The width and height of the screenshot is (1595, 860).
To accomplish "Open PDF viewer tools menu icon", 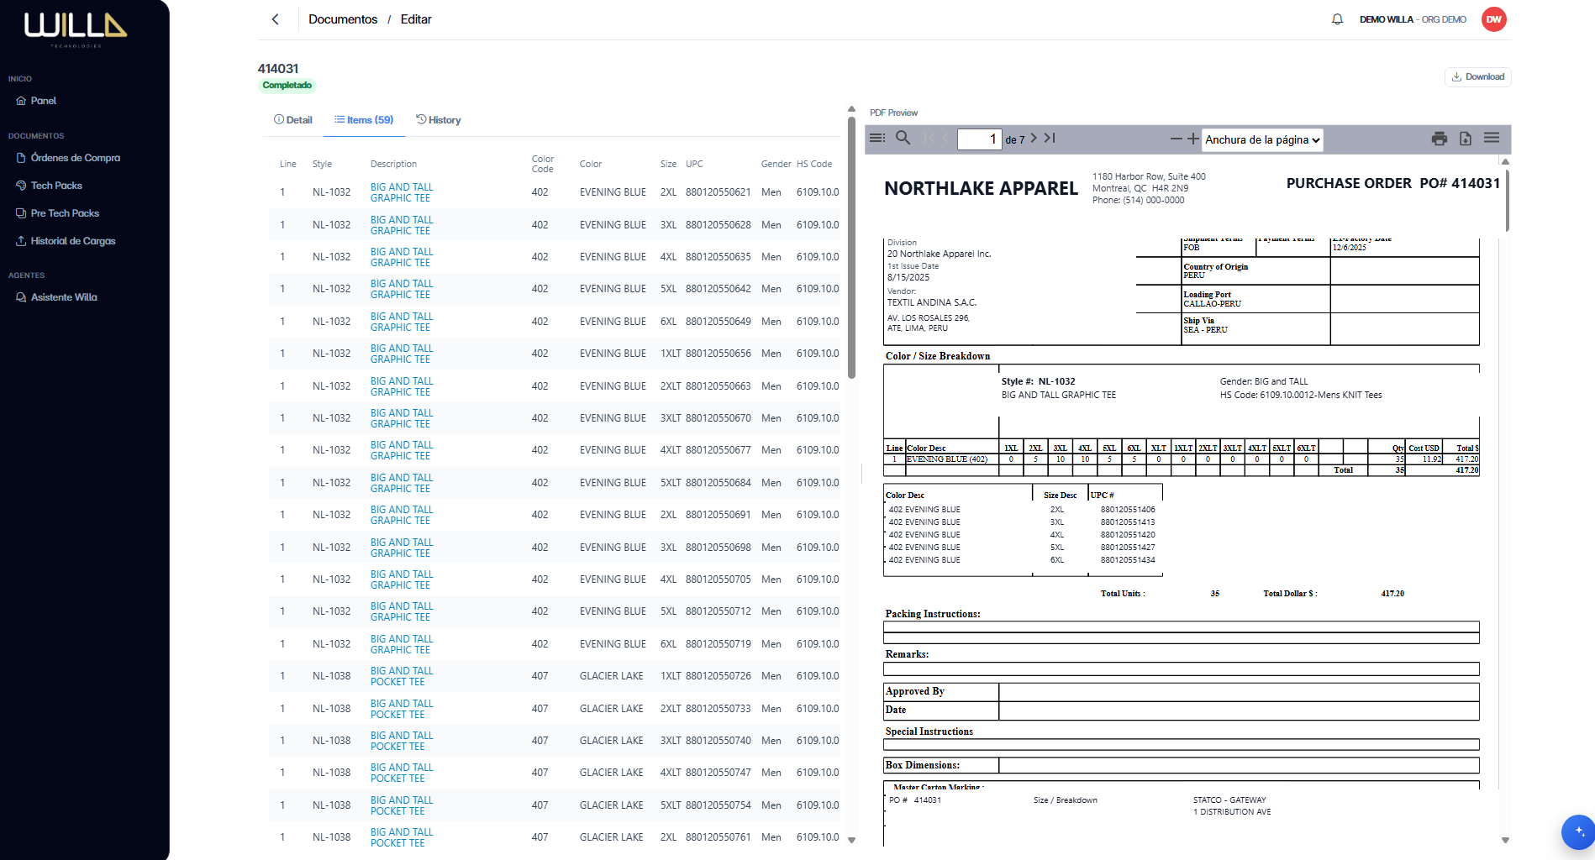I will click(1492, 138).
